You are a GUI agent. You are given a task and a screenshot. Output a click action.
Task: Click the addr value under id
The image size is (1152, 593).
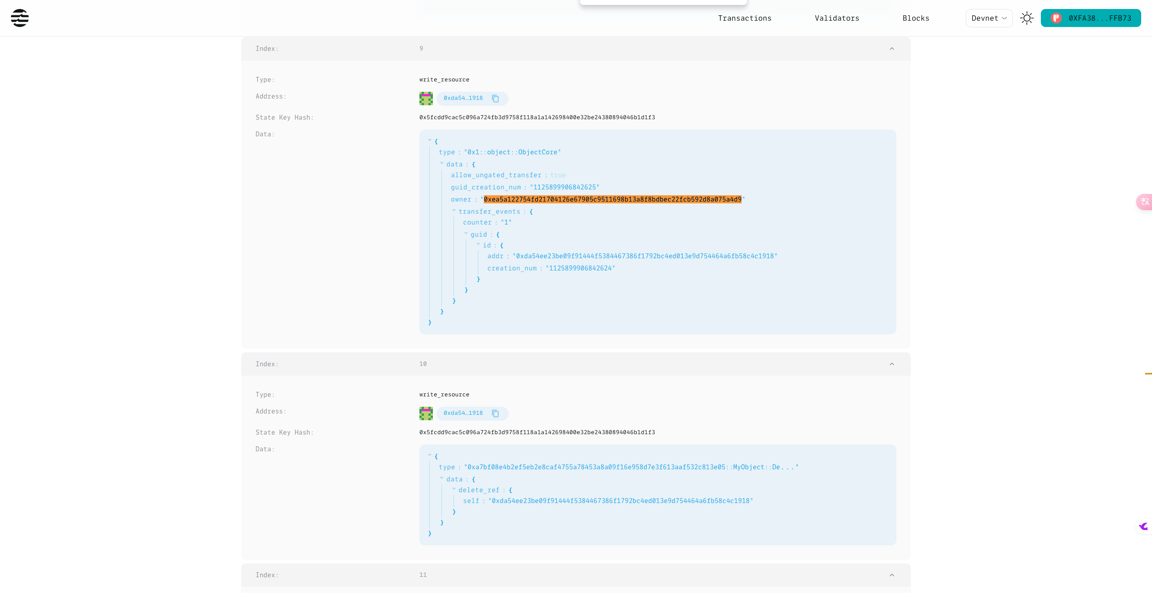coord(644,256)
